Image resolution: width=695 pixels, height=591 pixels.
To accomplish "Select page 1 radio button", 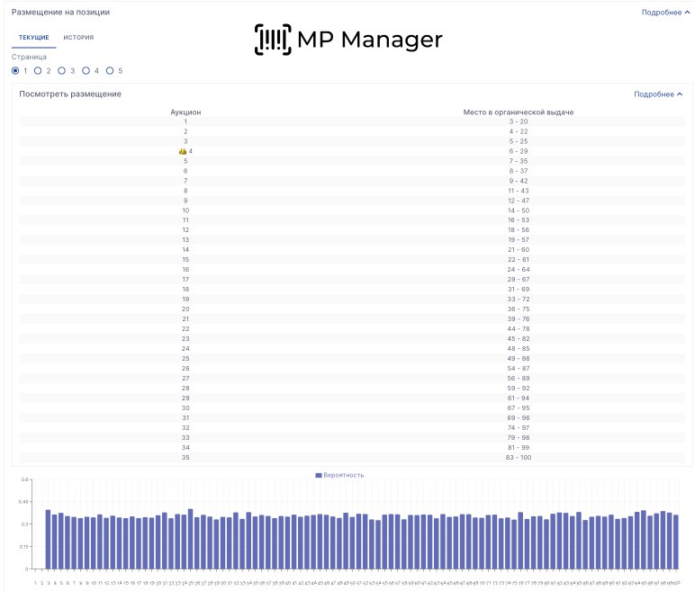I will tap(15, 70).
